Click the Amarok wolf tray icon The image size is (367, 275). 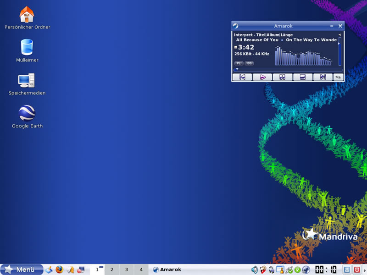tap(306, 269)
